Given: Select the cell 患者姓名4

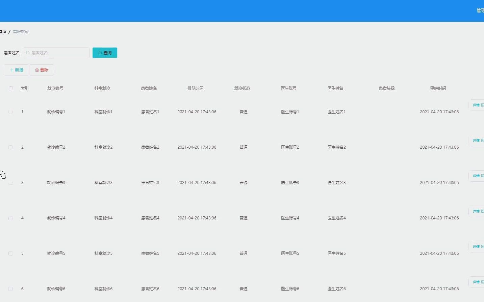Looking at the screenshot, I should pyautogui.click(x=150, y=218).
